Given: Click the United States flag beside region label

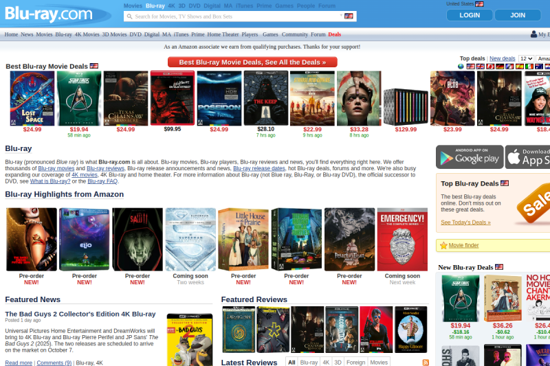Looking at the screenshot, I should point(479,4).
